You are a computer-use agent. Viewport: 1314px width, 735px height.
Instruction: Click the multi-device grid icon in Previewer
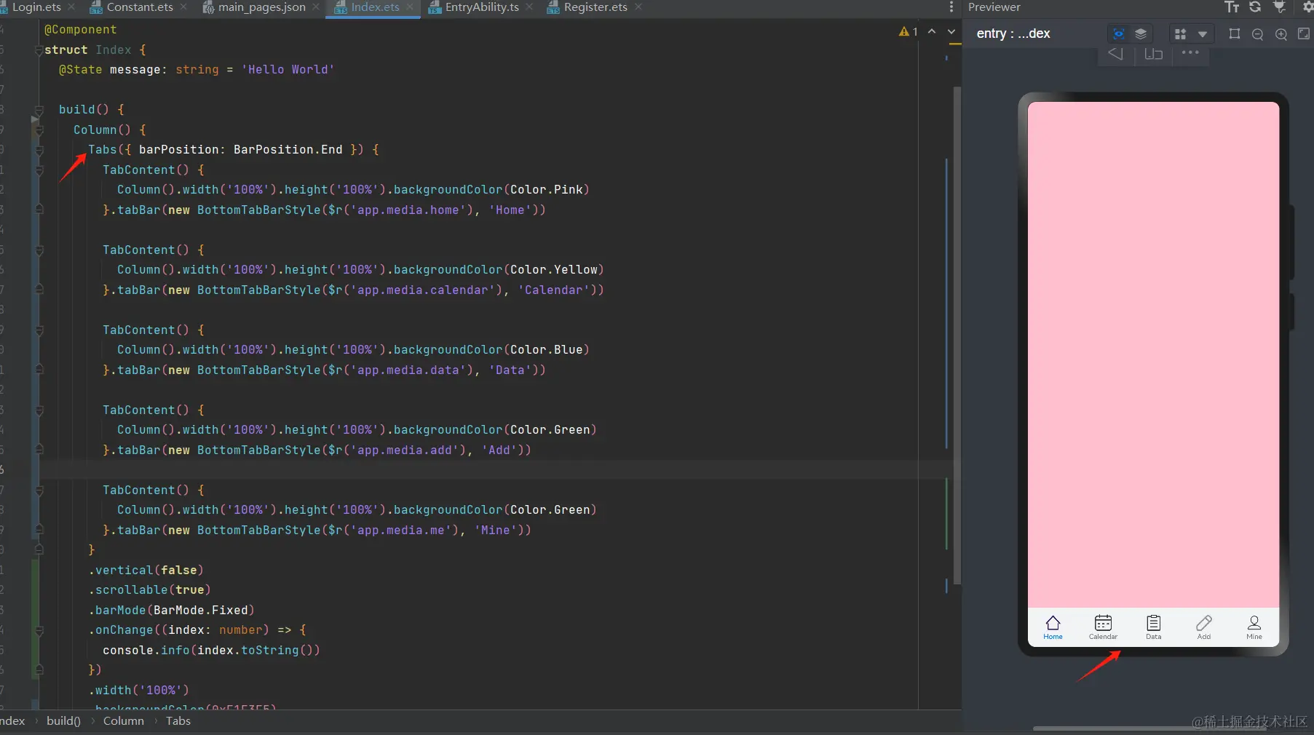pyautogui.click(x=1181, y=33)
